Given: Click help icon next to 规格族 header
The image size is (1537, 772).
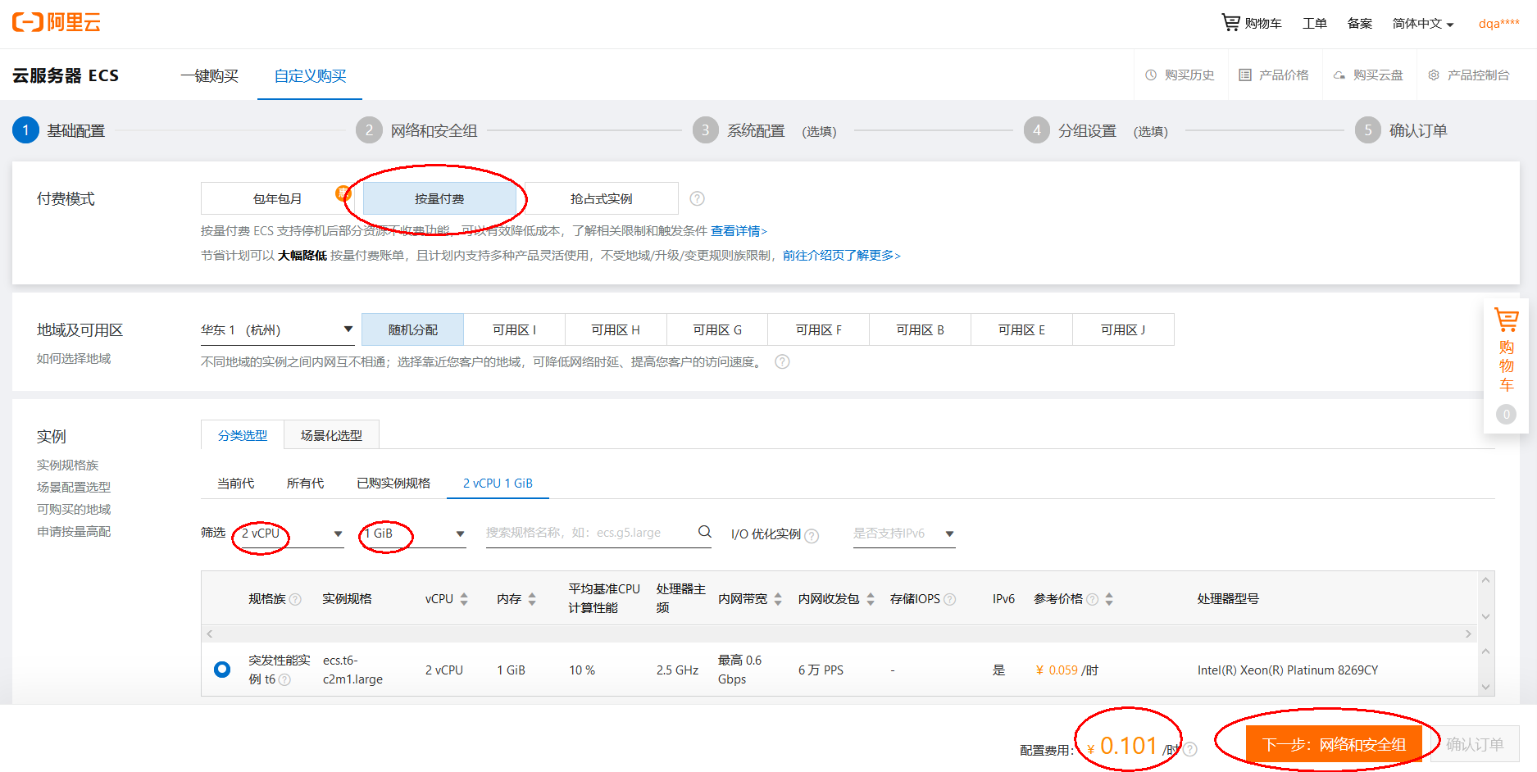Looking at the screenshot, I should point(295,599).
